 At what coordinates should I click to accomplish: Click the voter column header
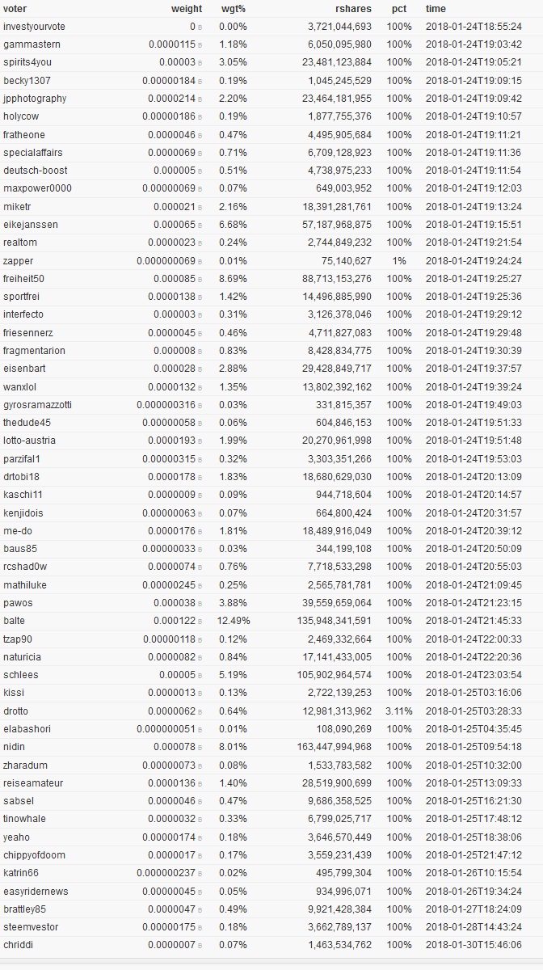(x=15, y=9)
